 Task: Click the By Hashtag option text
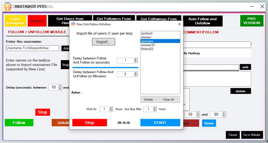click(x=192, y=53)
